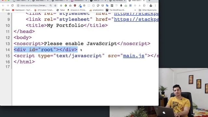
Task: Switch to the Next.js tab
Action: tap(98, 1)
